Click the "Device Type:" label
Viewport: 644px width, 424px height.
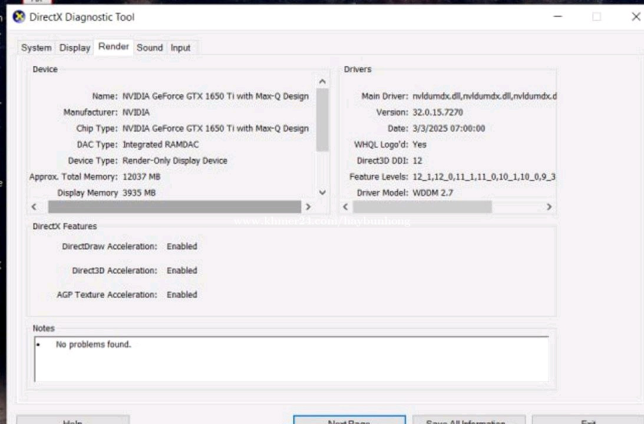tap(93, 161)
